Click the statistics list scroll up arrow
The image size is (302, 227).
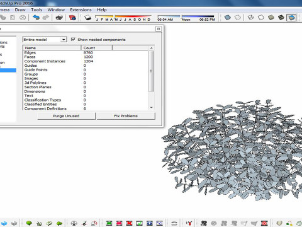pyautogui.click(x=151, y=48)
